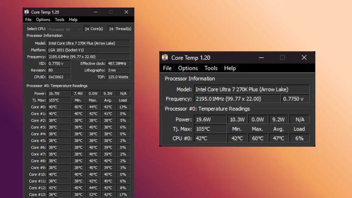Click the VID field showing 0.7750 v

(59, 63)
